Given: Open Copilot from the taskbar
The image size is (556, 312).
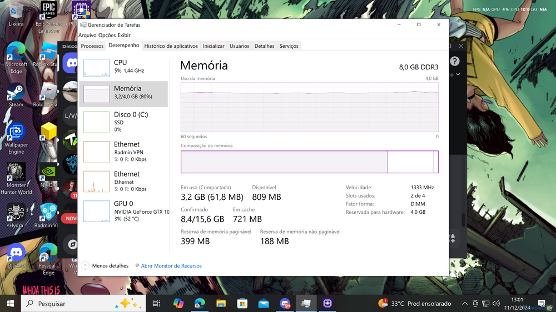Looking at the screenshot, I should coord(178,304).
